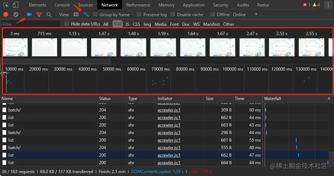Select the 3 ms screenshot thumbnail

coord(15,47)
